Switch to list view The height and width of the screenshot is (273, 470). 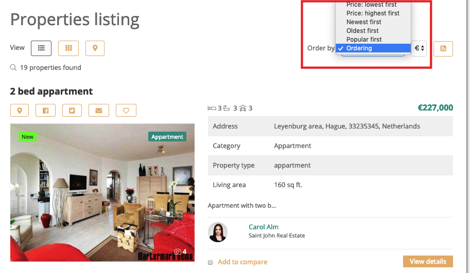click(x=41, y=48)
